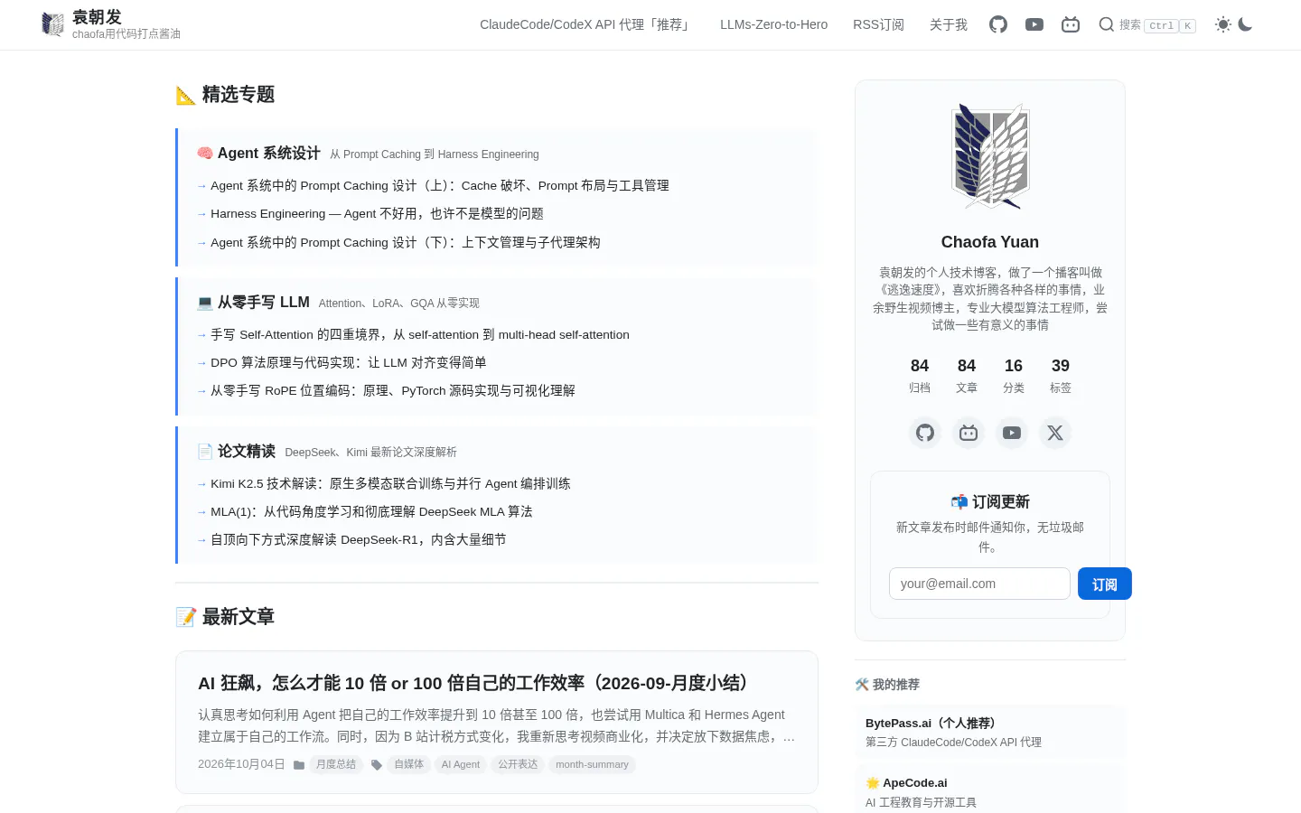
Task: Click the Chaofa Yuan avatar image
Action: [990, 156]
